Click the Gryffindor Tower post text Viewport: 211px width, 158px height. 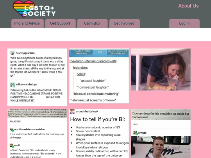click(38, 67)
